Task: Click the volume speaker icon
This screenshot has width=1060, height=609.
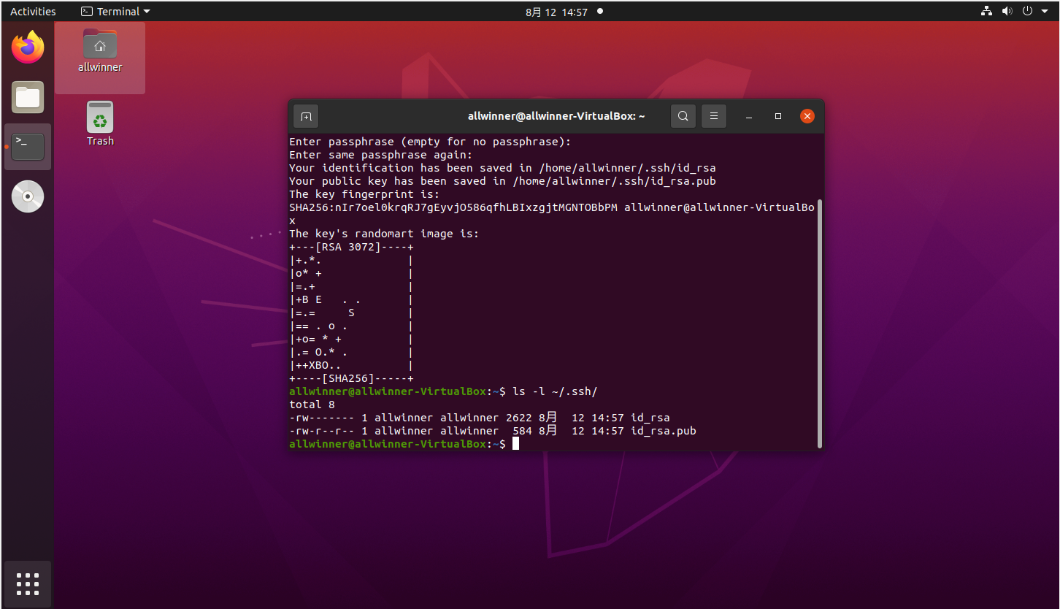Action: click(x=1007, y=11)
